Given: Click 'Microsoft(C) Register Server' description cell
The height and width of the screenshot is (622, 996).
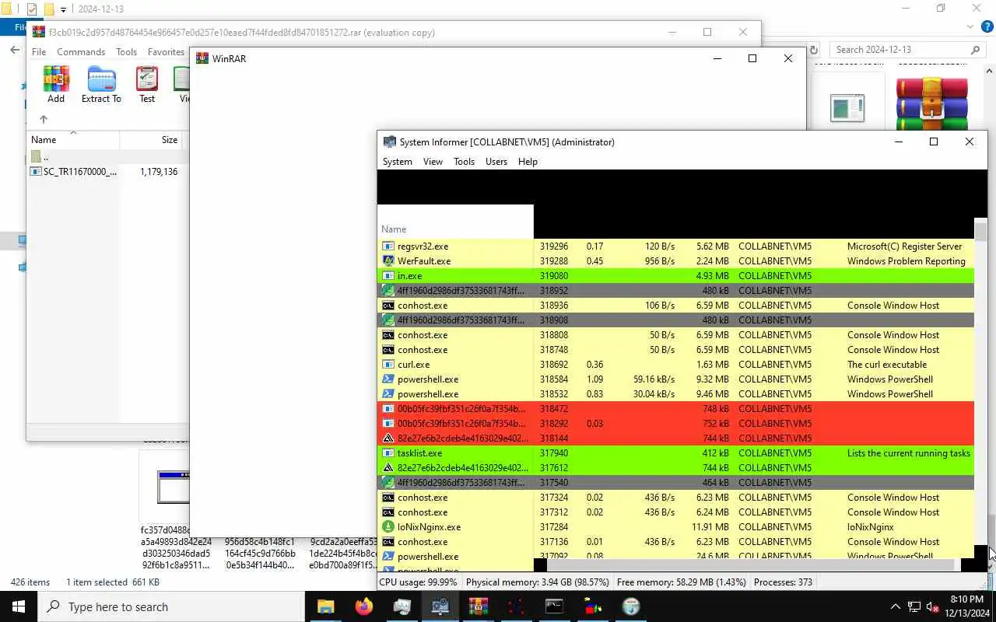Looking at the screenshot, I should (x=905, y=246).
